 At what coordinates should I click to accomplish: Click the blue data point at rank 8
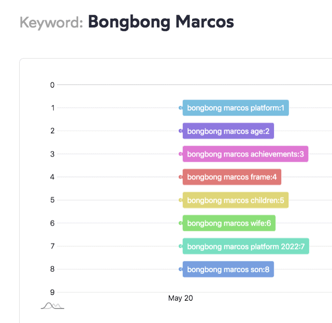pyautogui.click(x=180, y=270)
